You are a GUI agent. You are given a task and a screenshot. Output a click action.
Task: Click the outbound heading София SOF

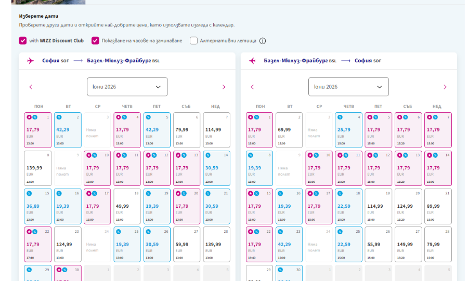pos(55,61)
